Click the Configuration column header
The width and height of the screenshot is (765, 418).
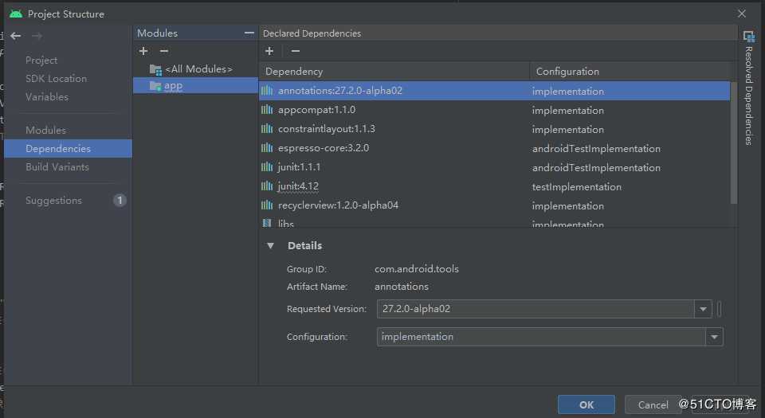pyautogui.click(x=630, y=71)
